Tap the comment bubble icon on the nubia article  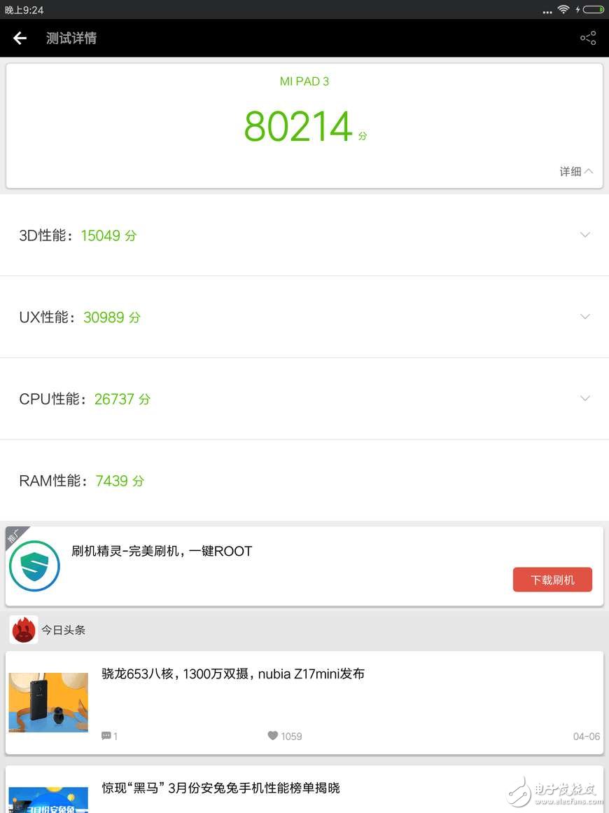pyautogui.click(x=106, y=736)
